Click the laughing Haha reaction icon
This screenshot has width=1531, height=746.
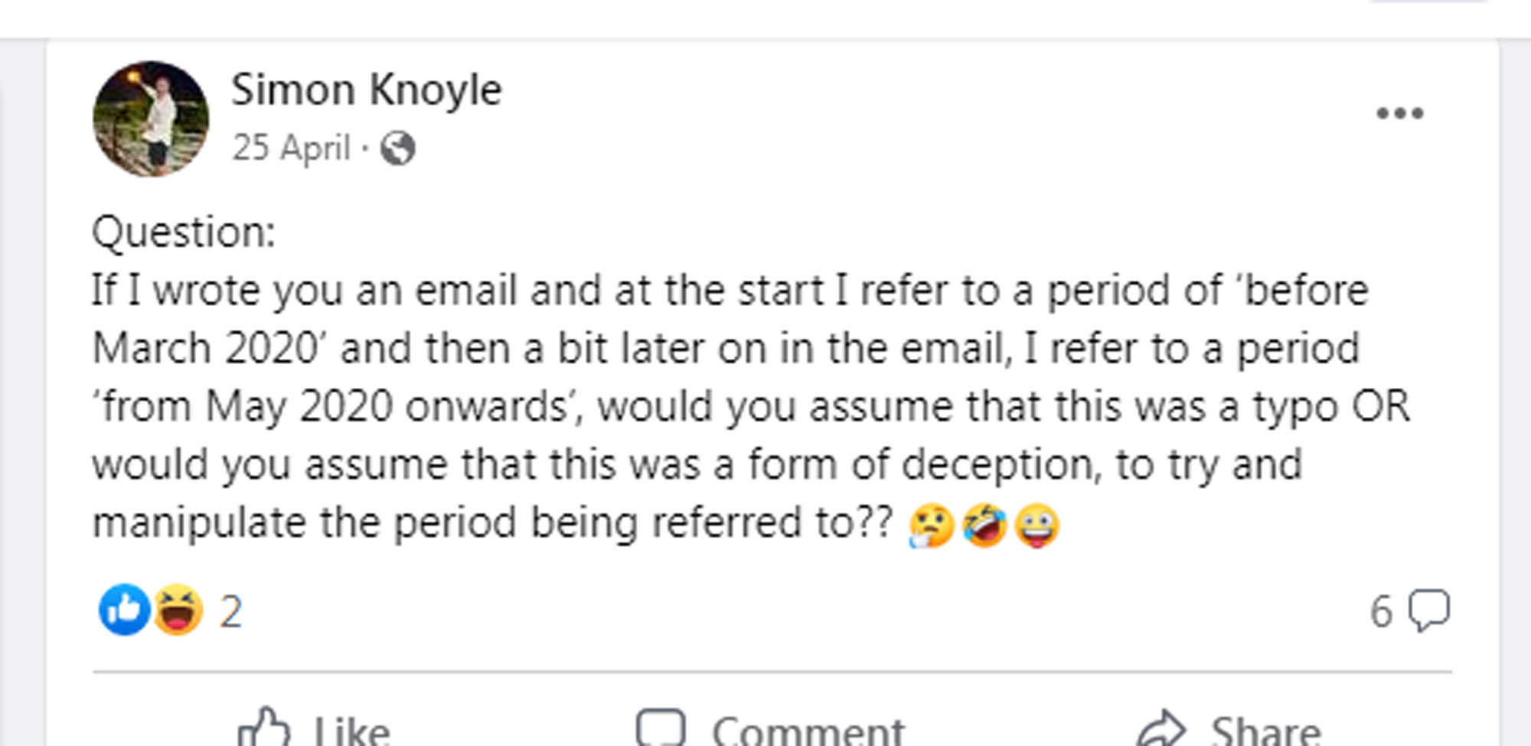(178, 610)
